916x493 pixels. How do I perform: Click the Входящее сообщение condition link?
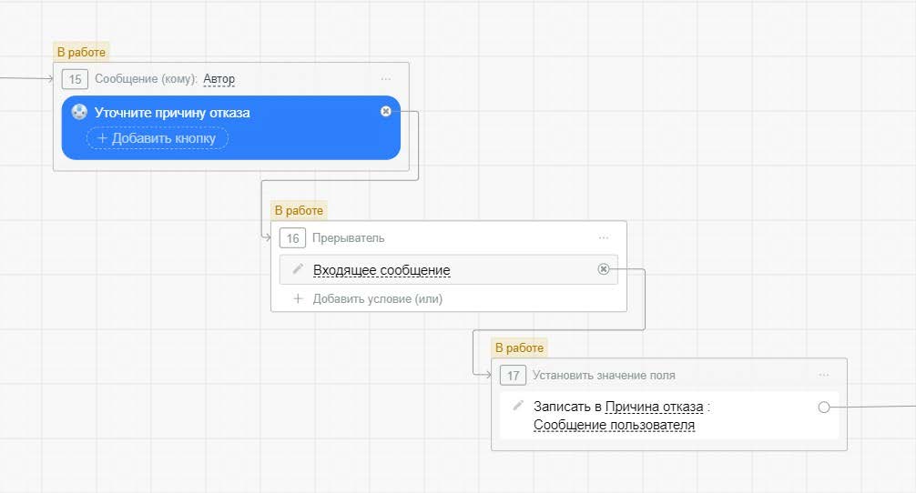coord(382,270)
